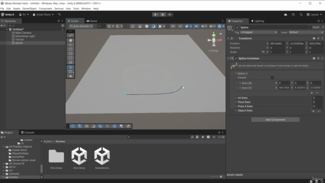The height and width of the screenshot is (183, 325).
Task: Click the Project panel lock icon
Action: [x=219, y=132]
